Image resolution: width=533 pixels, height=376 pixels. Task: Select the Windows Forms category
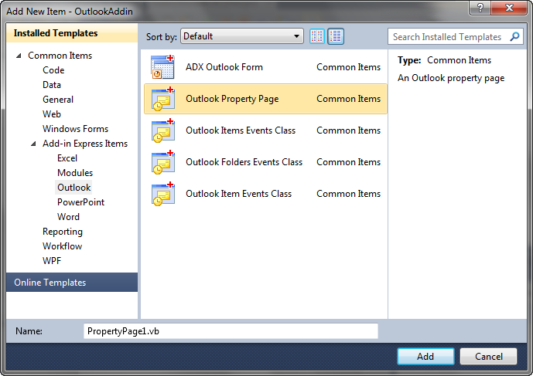coord(76,129)
